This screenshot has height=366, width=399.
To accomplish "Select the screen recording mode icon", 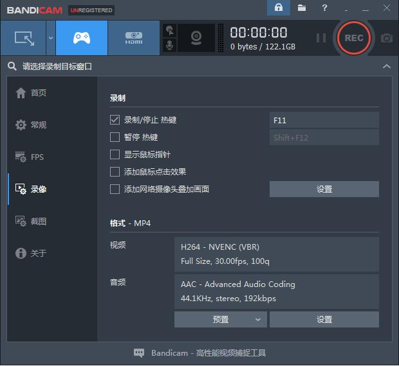I will tap(23, 38).
